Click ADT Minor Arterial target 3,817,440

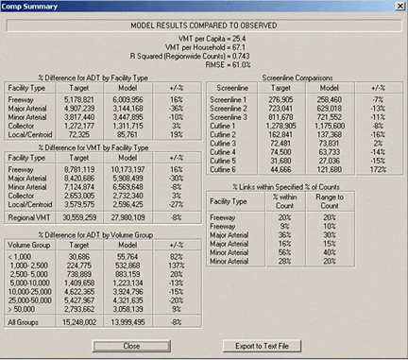[79, 117]
